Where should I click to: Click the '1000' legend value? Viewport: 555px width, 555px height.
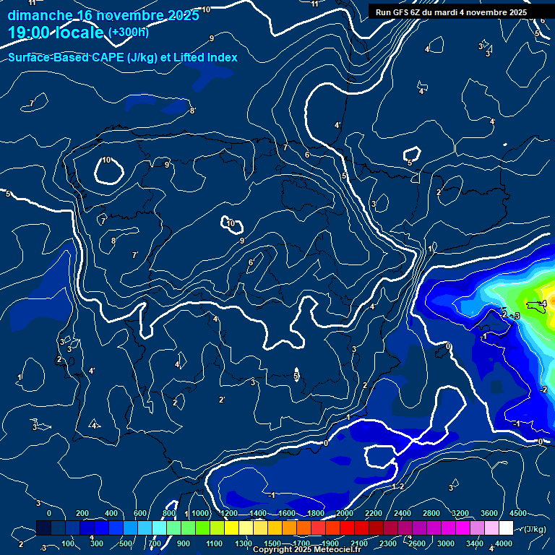click(200, 513)
